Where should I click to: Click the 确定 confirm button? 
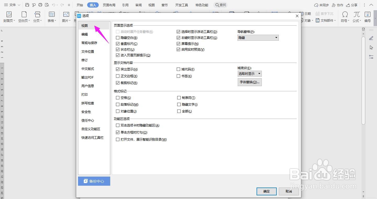tap(266, 191)
